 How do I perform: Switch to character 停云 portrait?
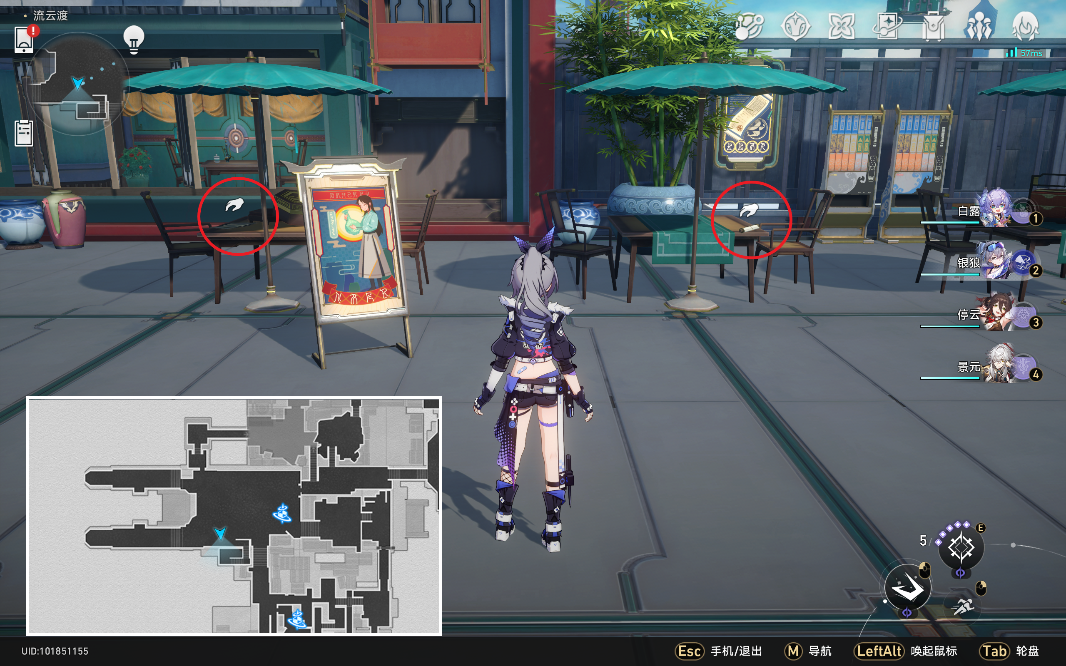(x=996, y=312)
